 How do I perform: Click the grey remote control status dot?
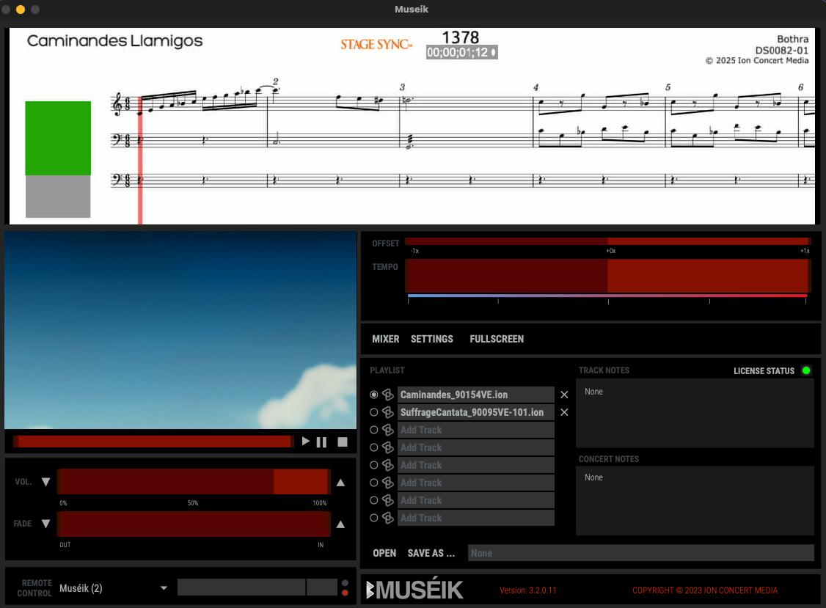pyautogui.click(x=345, y=583)
